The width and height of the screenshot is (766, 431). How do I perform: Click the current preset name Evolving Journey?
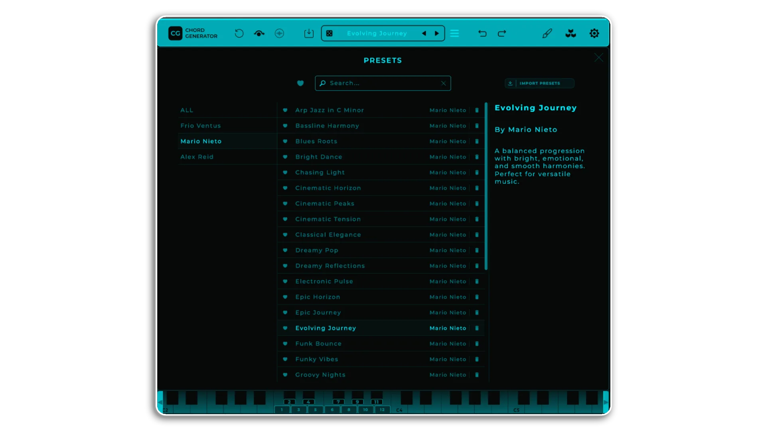(x=377, y=34)
